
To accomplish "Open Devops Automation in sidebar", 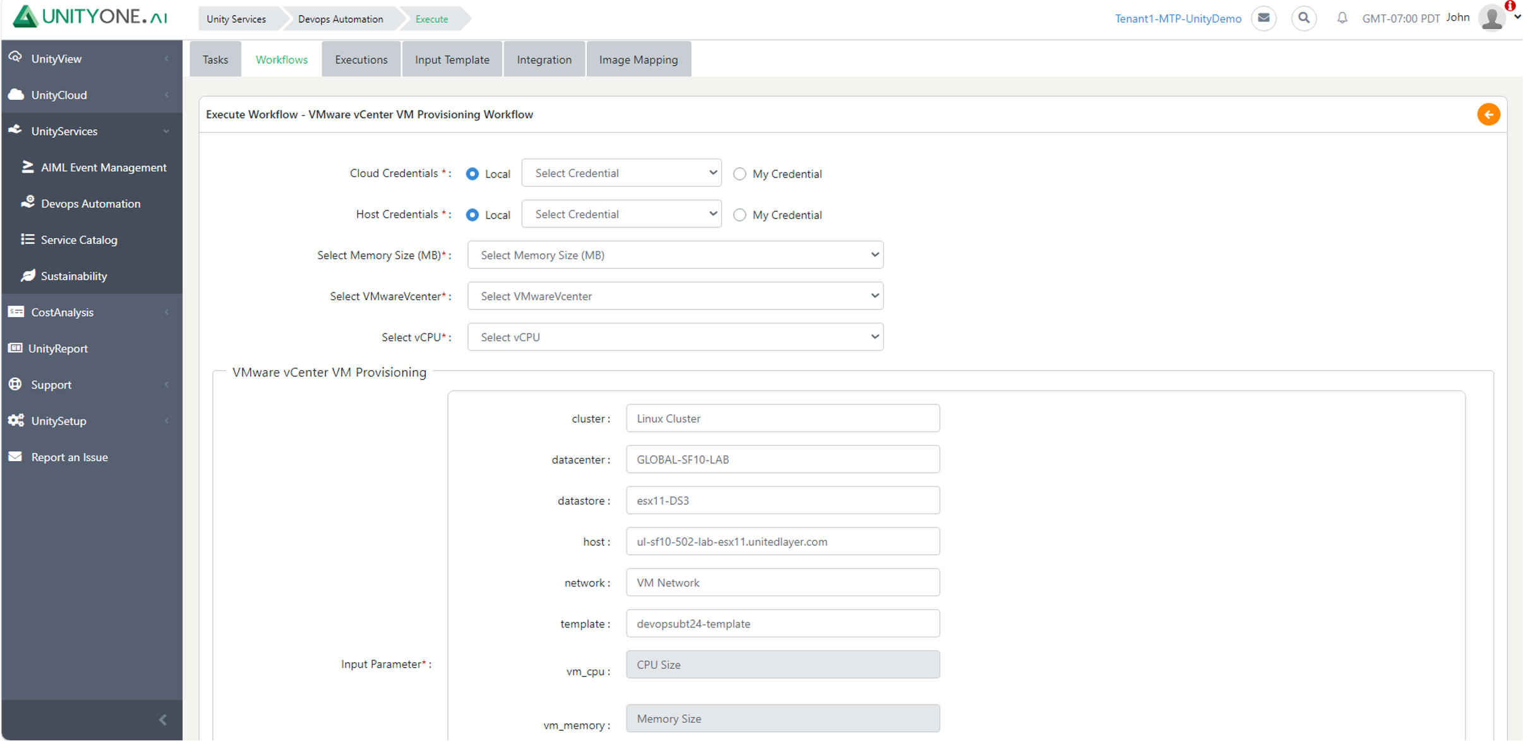I will click(x=91, y=203).
